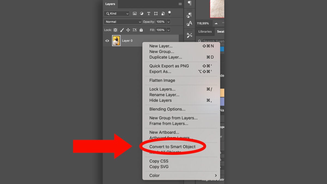Switch to the Libraries tab

tap(205, 32)
